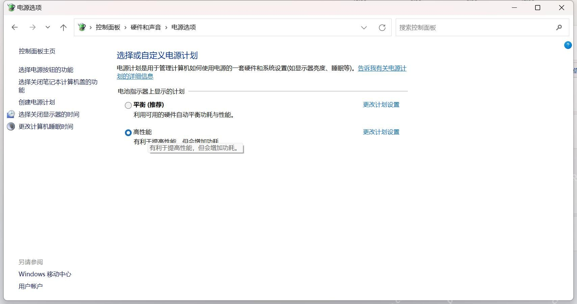
Task: Click the Back navigation arrow
Action: pyautogui.click(x=15, y=27)
